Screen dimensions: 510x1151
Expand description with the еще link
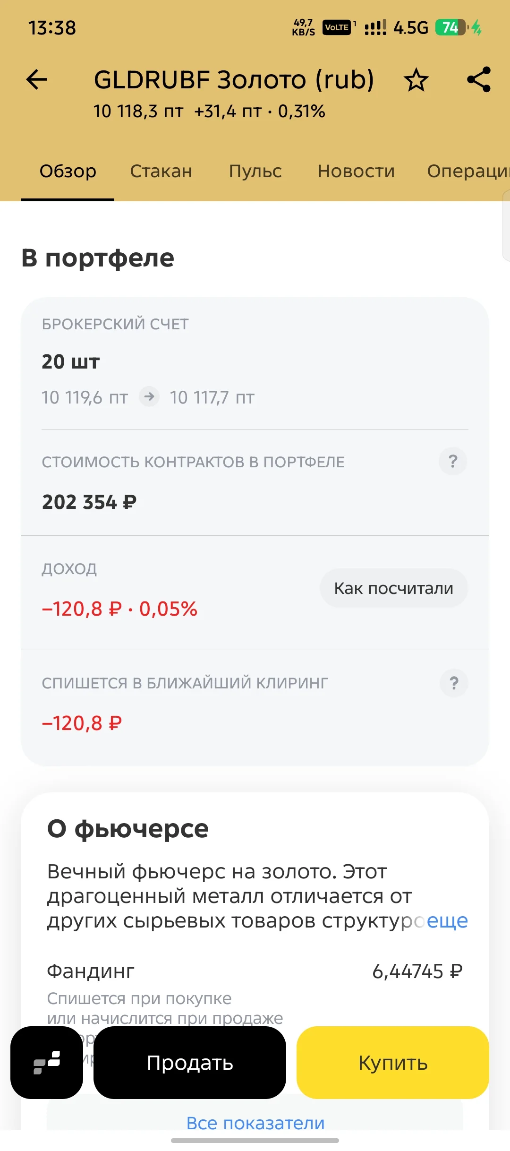point(447,920)
